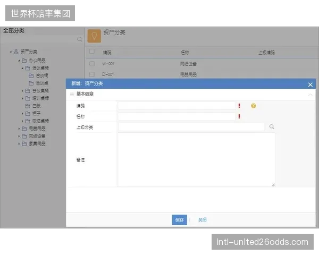
Task: Click inside the 备注 text area
Action: click(x=196, y=159)
